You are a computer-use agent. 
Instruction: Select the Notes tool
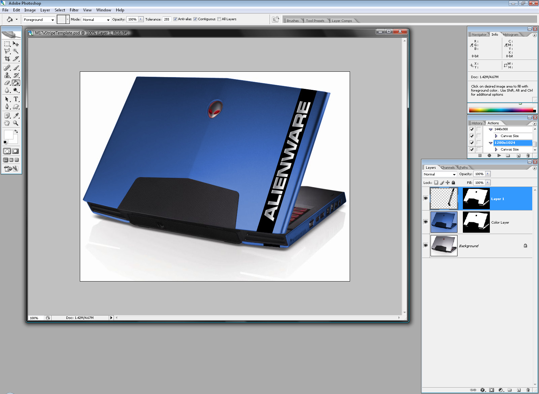pyautogui.click(x=7, y=116)
